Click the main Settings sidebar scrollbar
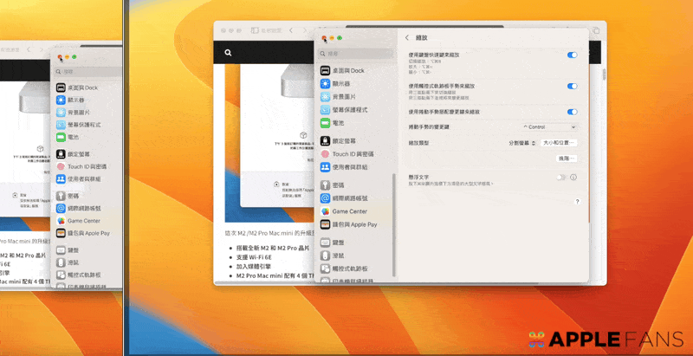 click(x=394, y=225)
